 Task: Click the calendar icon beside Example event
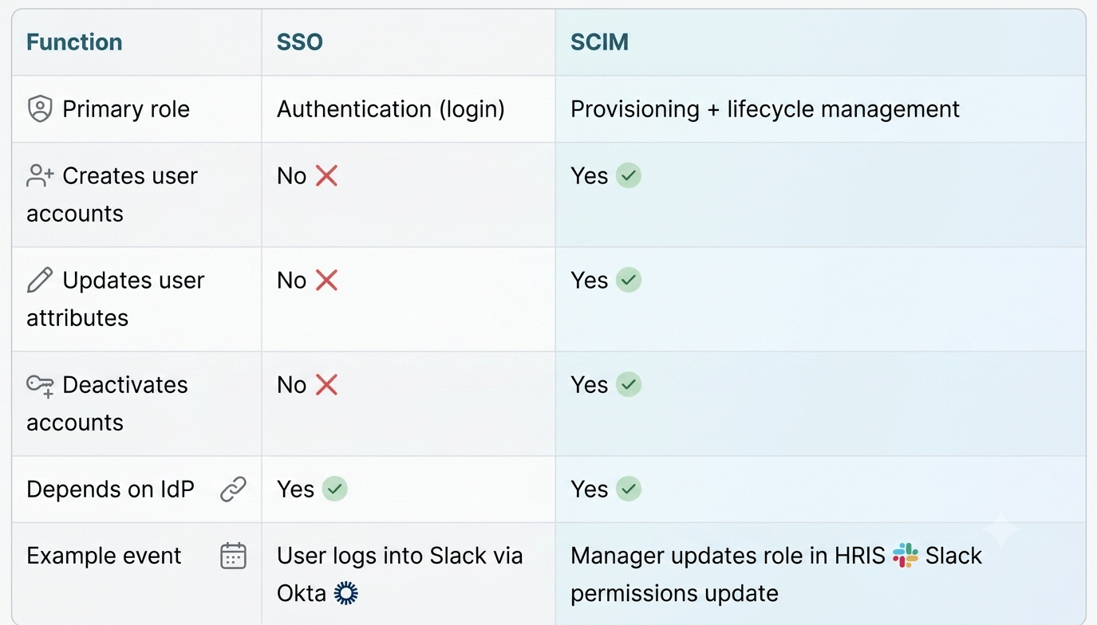click(233, 556)
